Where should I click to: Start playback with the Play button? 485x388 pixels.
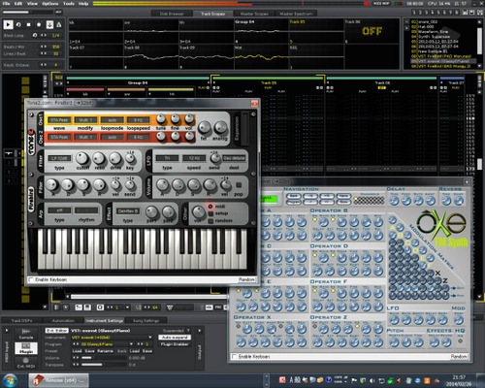[8, 24]
